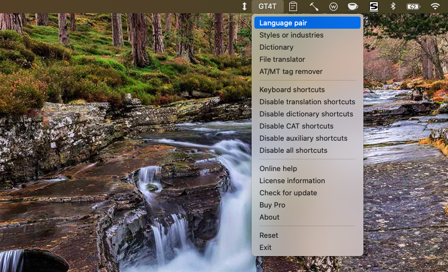
Task: Open the Keyboard shortcuts entry
Action: pyautogui.click(x=292, y=89)
